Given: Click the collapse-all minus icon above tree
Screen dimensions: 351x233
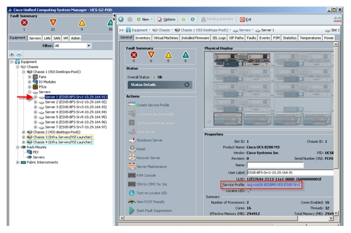Looking at the screenshot, I should click(x=19, y=54).
